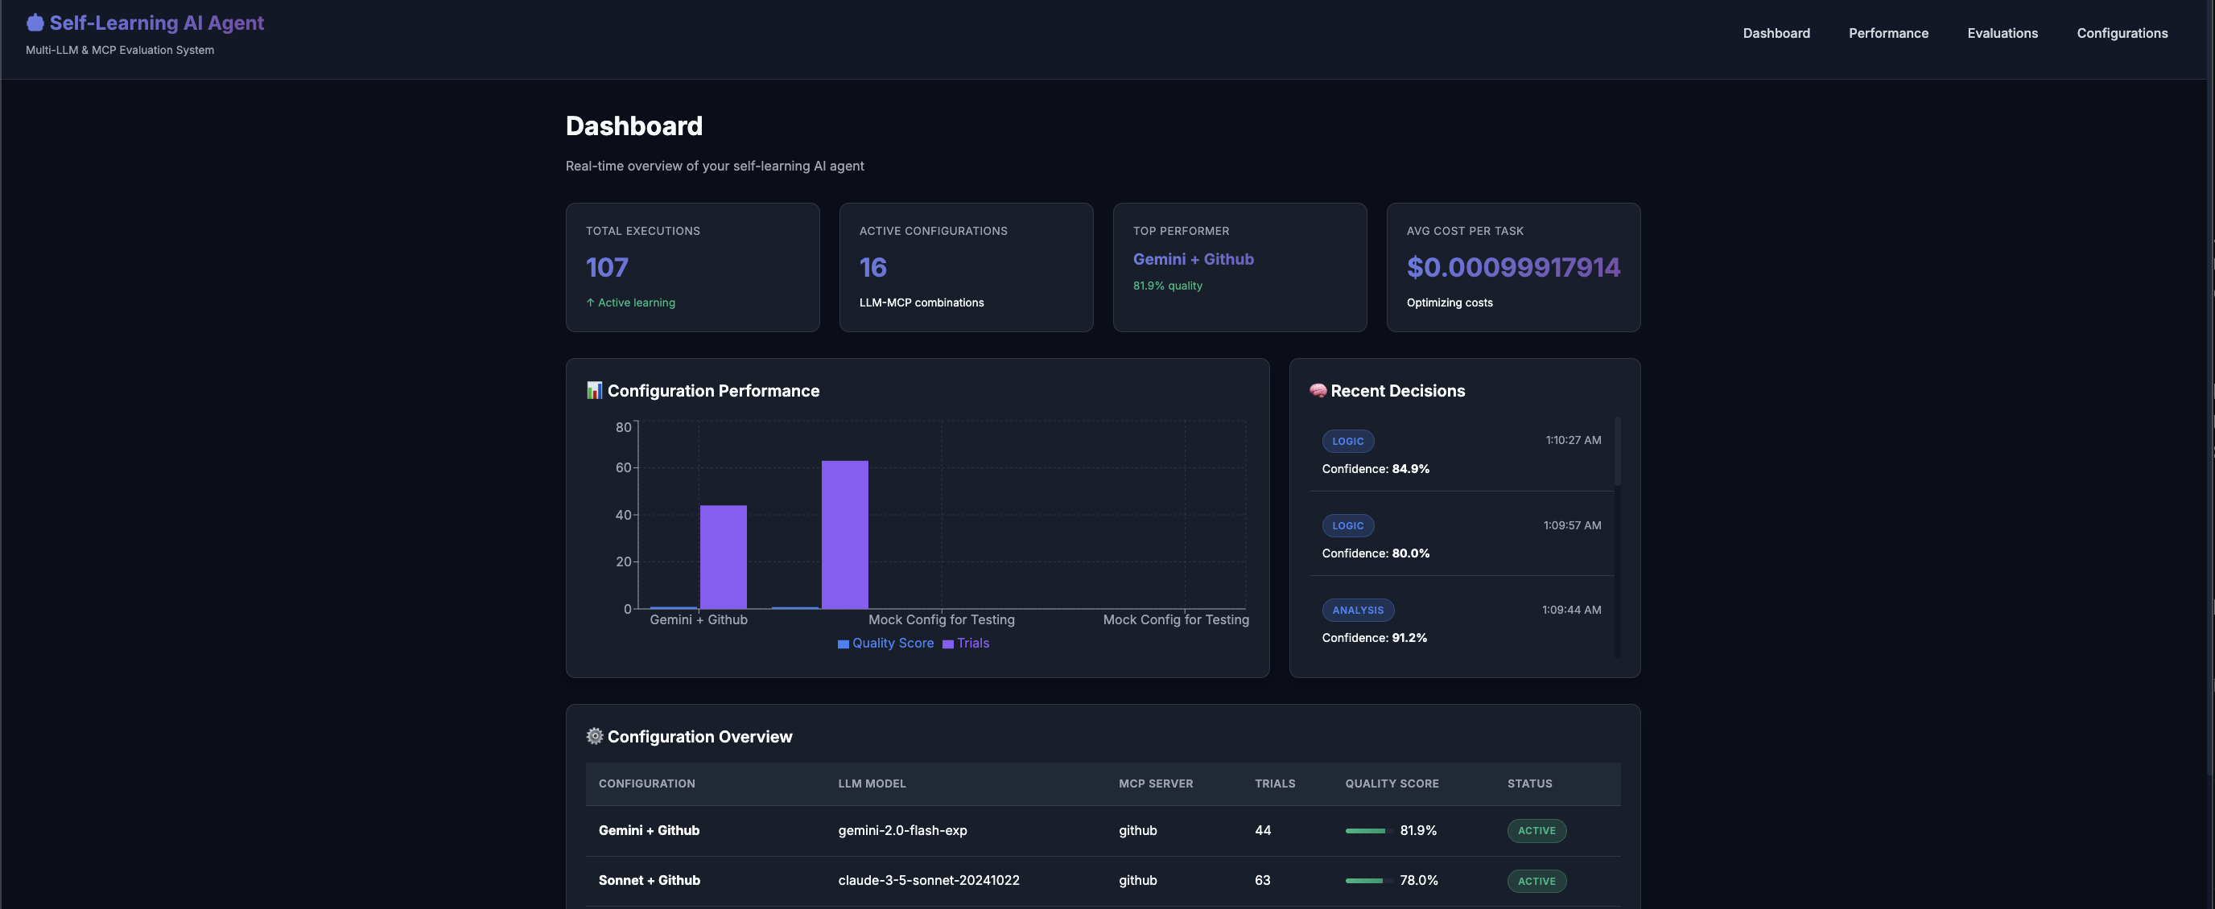Viewport: 2215px width, 909px height.
Task: Click the LOGIC badge at 1:10:27 AM
Action: (1347, 441)
